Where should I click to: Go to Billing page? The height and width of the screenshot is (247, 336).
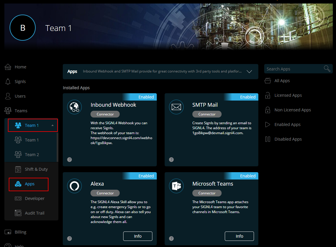[20, 232]
